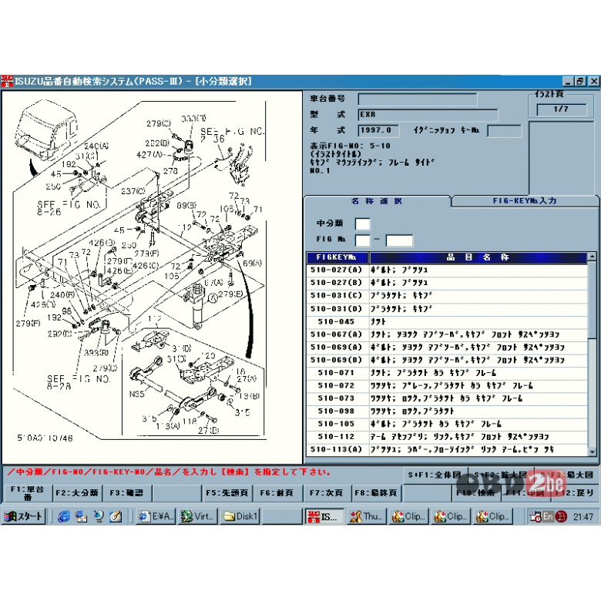The height and width of the screenshot is (601, 601).
Task: Select row 510-069(B)
Action: [447, 361]
